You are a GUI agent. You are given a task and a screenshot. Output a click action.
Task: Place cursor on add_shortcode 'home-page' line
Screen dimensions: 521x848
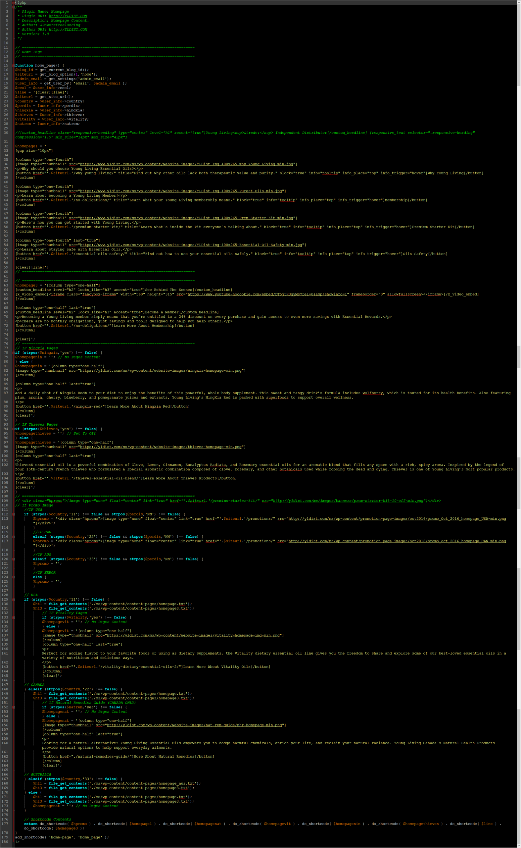coord(62,837)
